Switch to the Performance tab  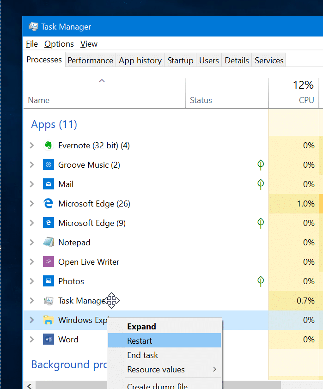(90, 60)
